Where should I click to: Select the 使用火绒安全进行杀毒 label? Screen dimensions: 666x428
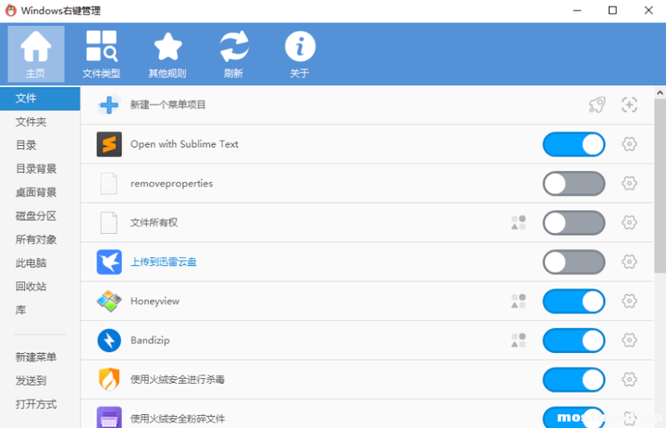178,380
